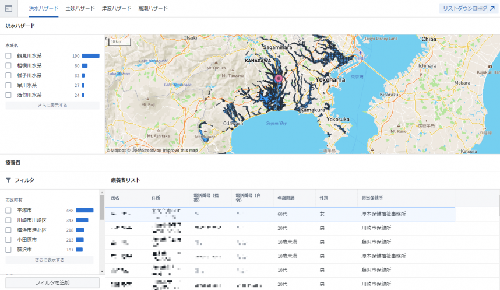
Task: Click the フィルター heading text
Action: point(27,180)
